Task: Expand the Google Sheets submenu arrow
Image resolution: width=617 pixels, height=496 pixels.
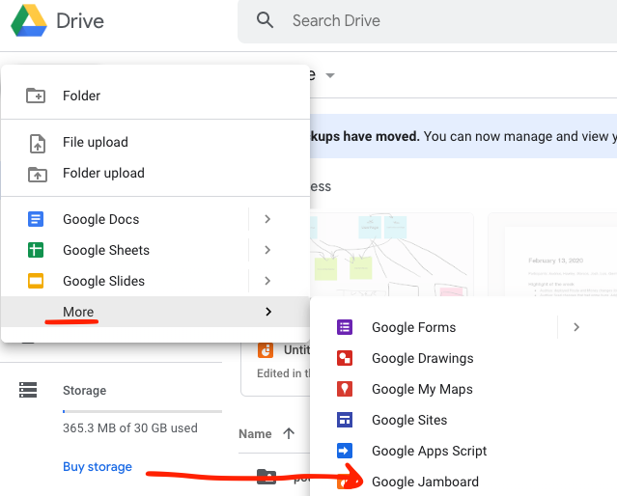Action: pyautogui.click(x=267, y=250)
